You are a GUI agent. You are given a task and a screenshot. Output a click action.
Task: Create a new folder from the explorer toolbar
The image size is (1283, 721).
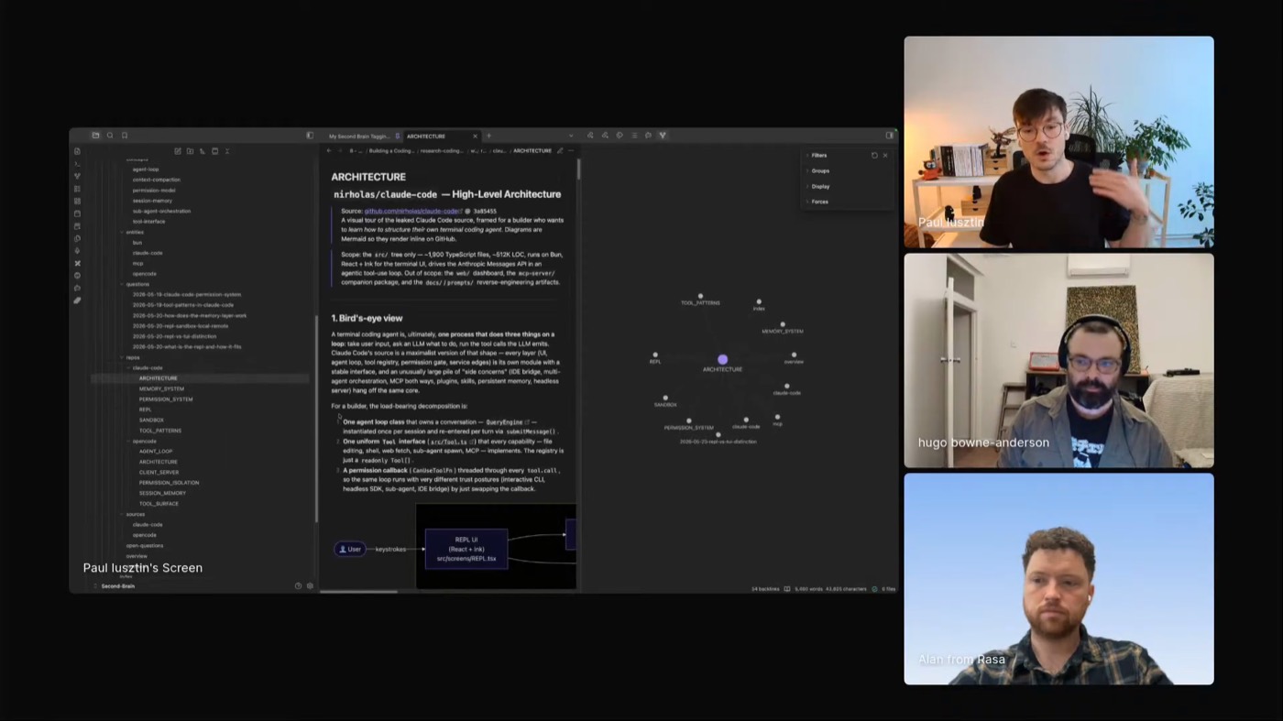click(x=190, y=151)
